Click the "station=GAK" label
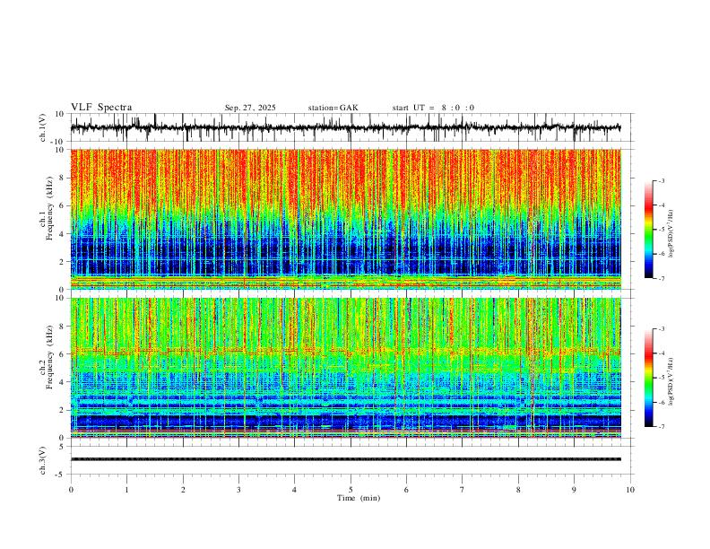This screenshot has height=549, width=710. 333,108
